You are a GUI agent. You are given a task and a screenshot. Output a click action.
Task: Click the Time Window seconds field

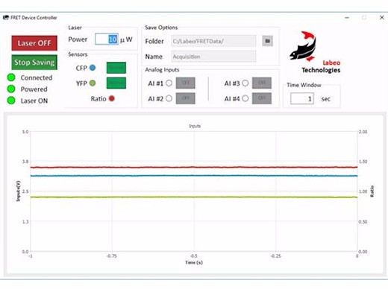coord(302,99)
